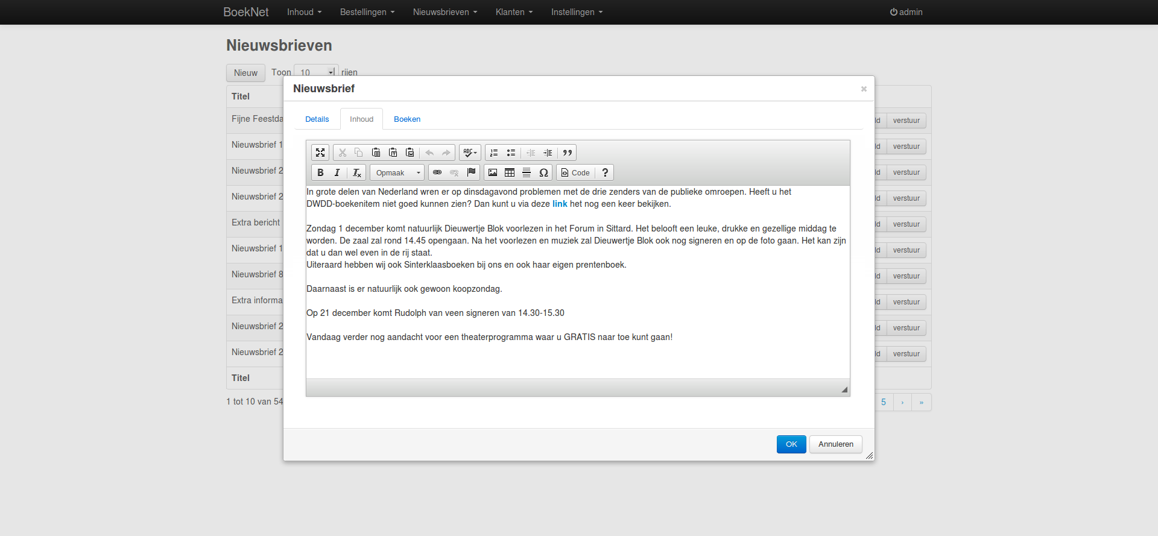Screen dimensions: 1158x536
Task: Click the next page single arrow
Action: [902, 402]
